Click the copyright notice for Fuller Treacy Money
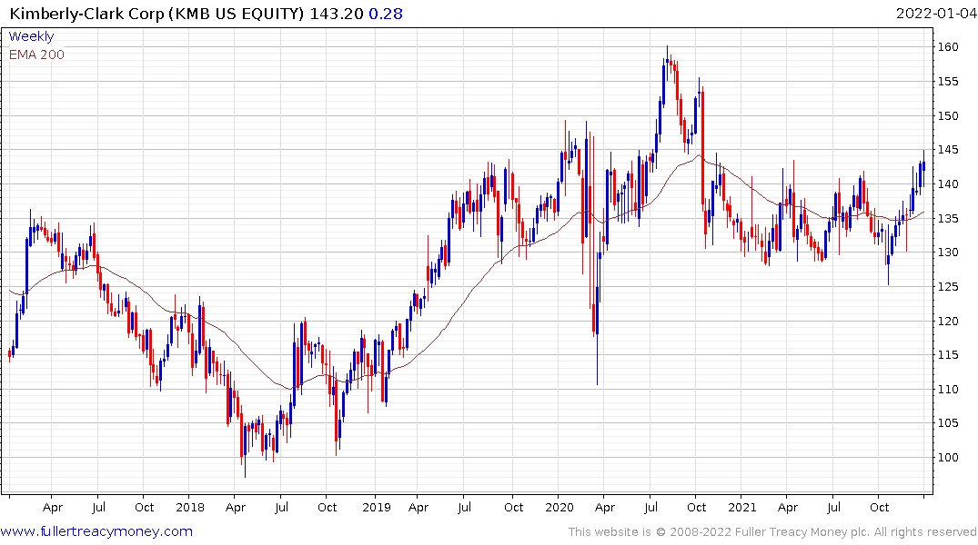The width and height of the screenshot is (978, 545). pyautogui.click(x=772, y=532)
